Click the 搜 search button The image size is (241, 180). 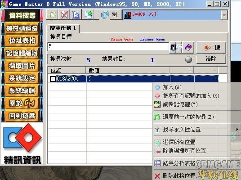pyautogui.click(x=211, y=48)
